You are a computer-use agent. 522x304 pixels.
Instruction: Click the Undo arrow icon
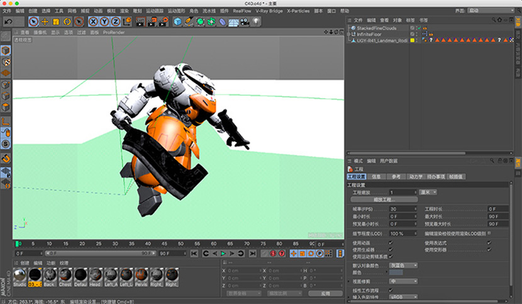point(8,22)
